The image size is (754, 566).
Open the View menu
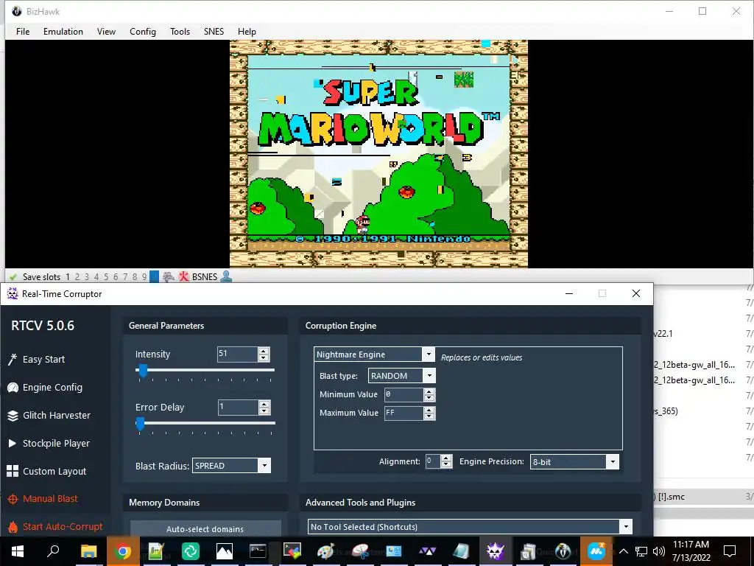click(106, 31)
